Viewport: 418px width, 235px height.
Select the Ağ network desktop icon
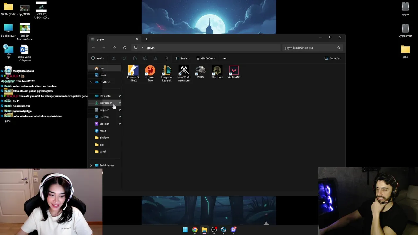click(x=8, y=52)
